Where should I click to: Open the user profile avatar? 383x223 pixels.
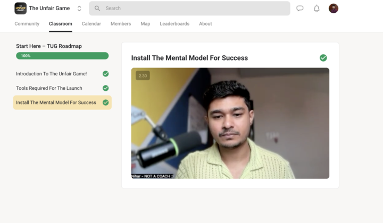[x=334, y=8]
